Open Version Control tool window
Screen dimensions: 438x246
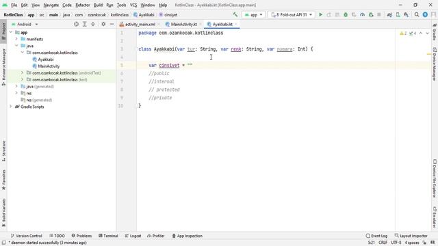(x=26, y=236)
